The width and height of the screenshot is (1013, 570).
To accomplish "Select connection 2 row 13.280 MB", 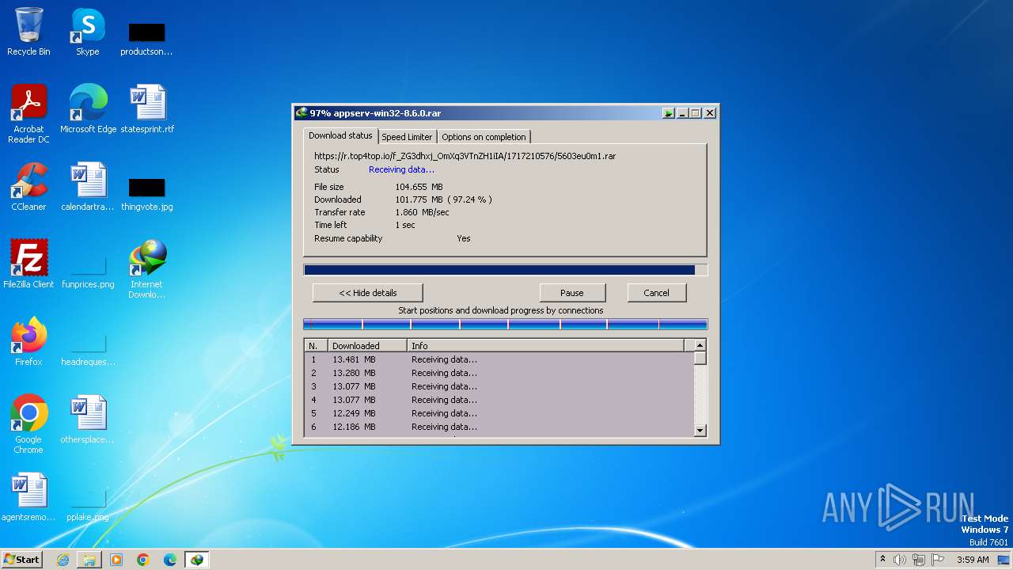I will pos(499,373).
